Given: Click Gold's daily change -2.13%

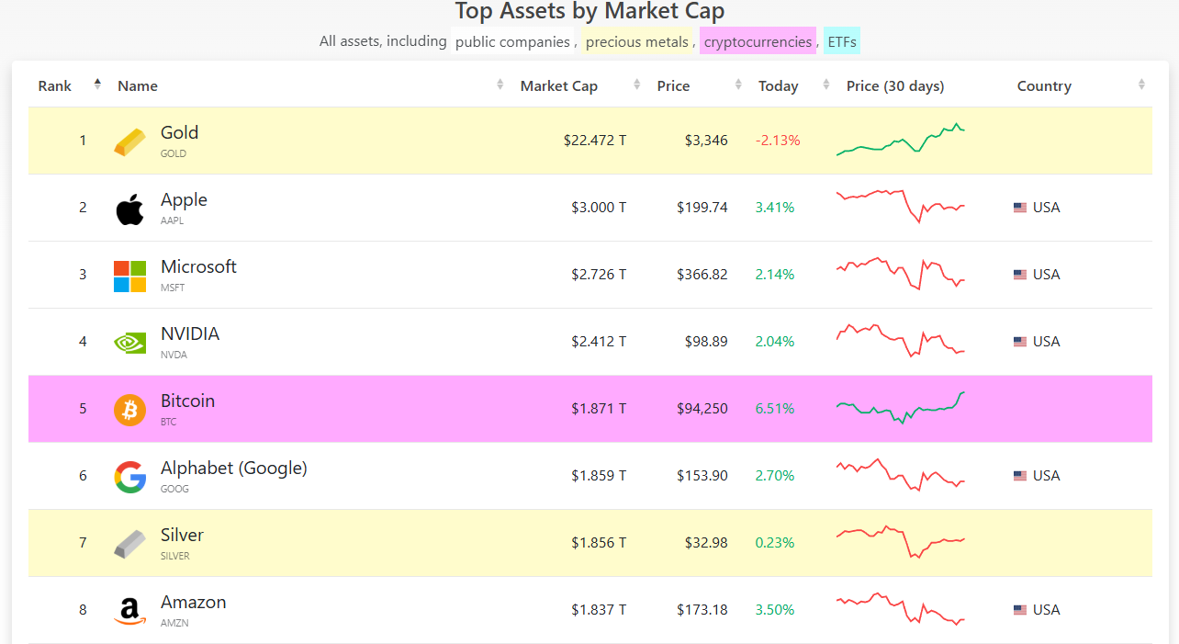Looking at the screenshot, I should pos(778,141).
